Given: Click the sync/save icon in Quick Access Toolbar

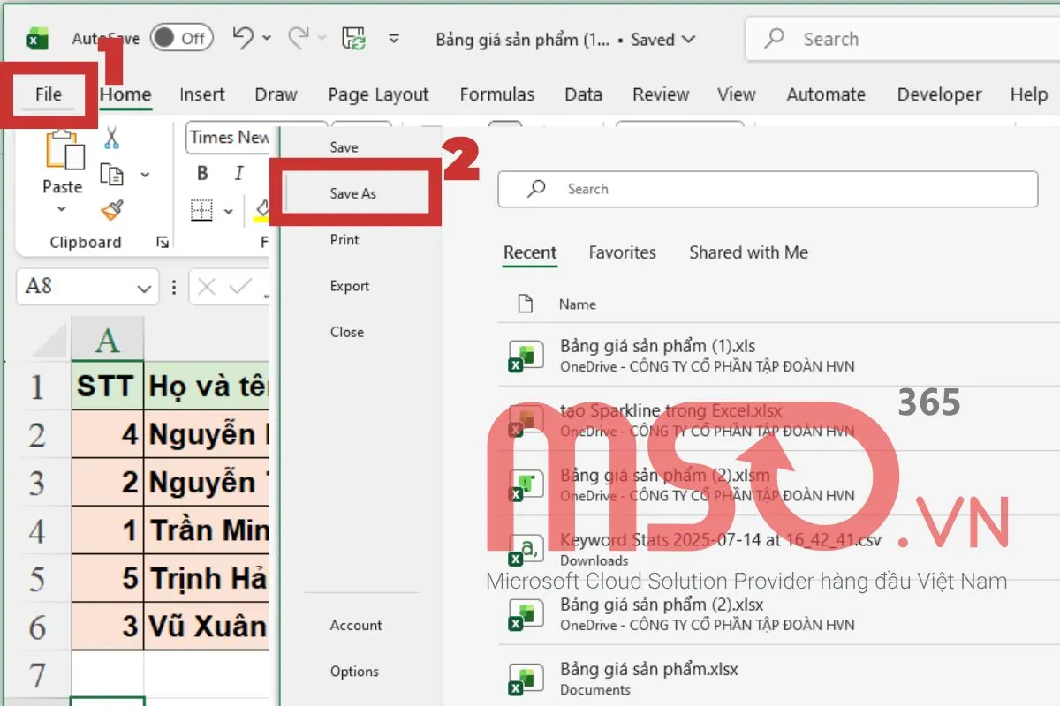Looking at the screenshot, I should pos(352,35).
